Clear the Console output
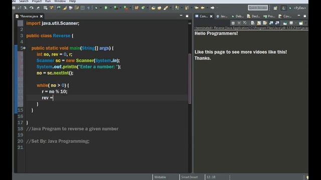This screenshot has width=321, height=180. [x=253, y=23]
